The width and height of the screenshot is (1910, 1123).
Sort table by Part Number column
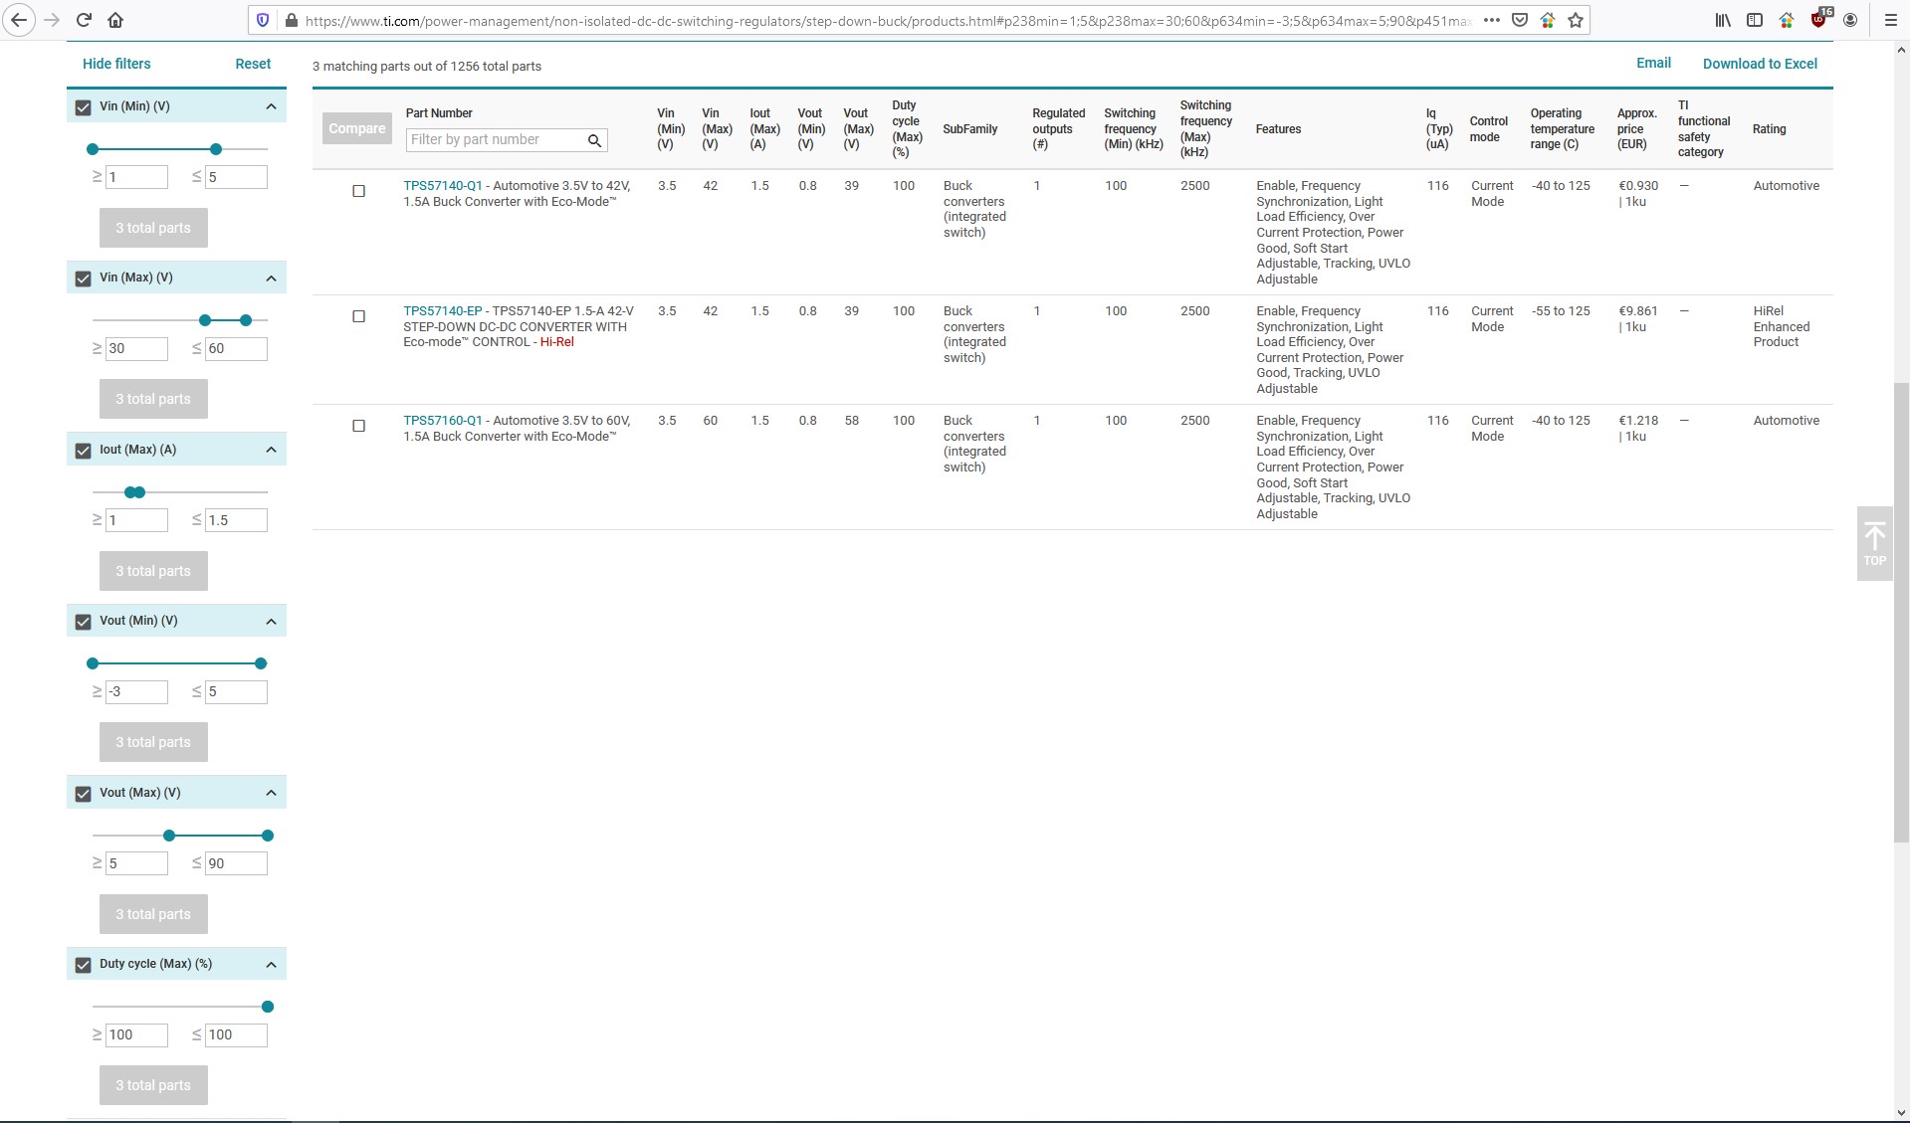pyautogui.click(x=439, y=113)
